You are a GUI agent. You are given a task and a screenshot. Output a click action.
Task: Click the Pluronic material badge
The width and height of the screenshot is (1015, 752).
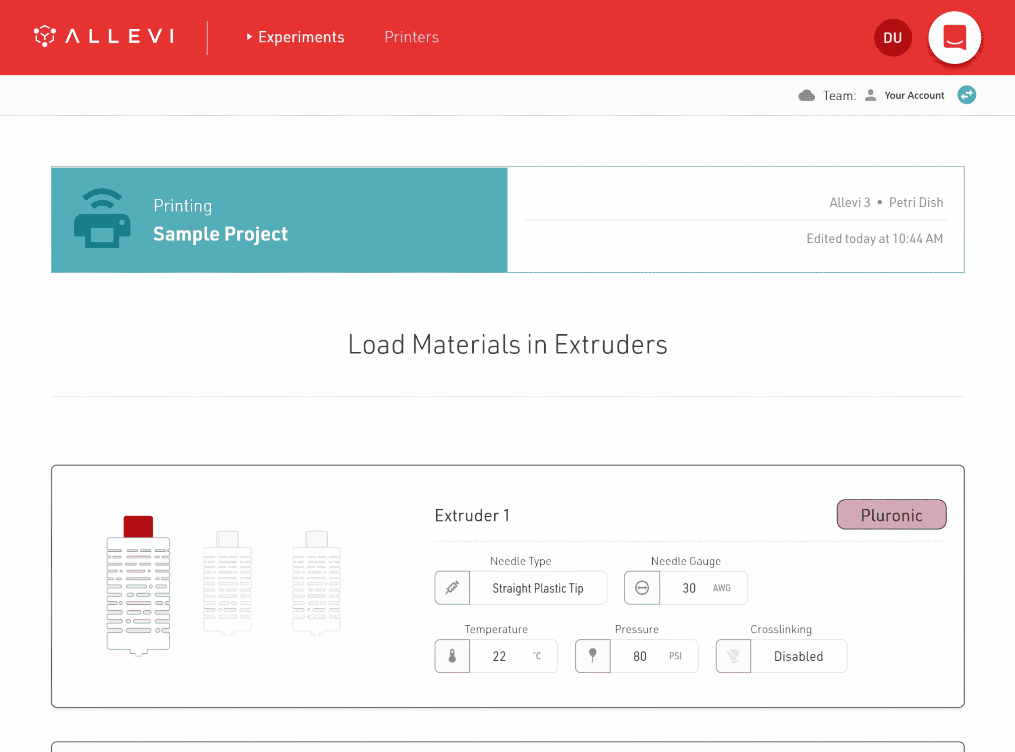(x=891, y=515)
